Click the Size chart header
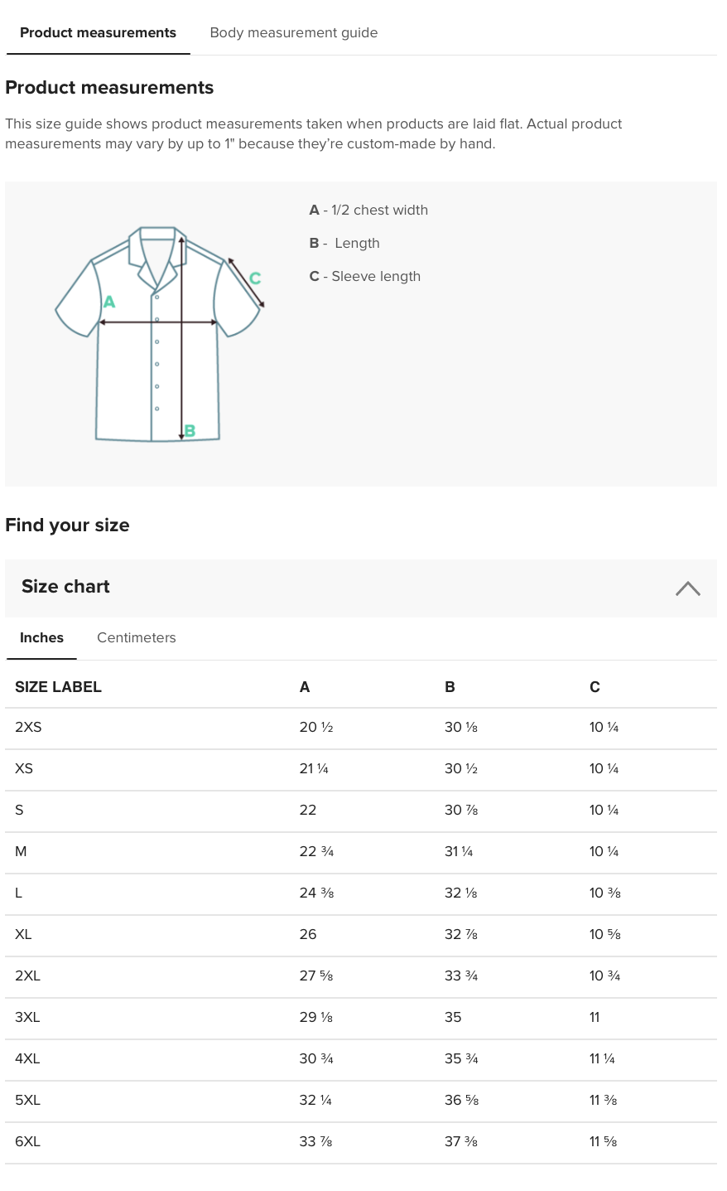The height and width of the screenshot is (1191, 727). 66,587
